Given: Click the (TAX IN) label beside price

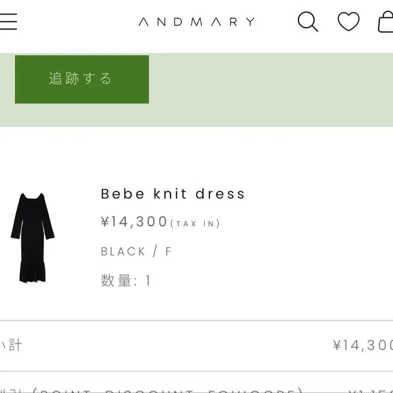Looking at the screenshot, I should point(195,224).
